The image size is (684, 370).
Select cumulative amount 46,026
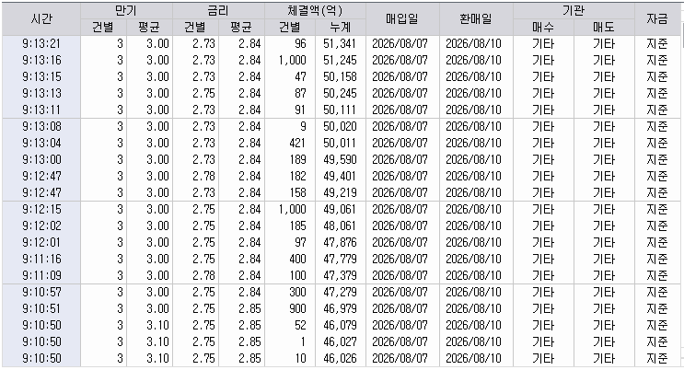(340, 359)
